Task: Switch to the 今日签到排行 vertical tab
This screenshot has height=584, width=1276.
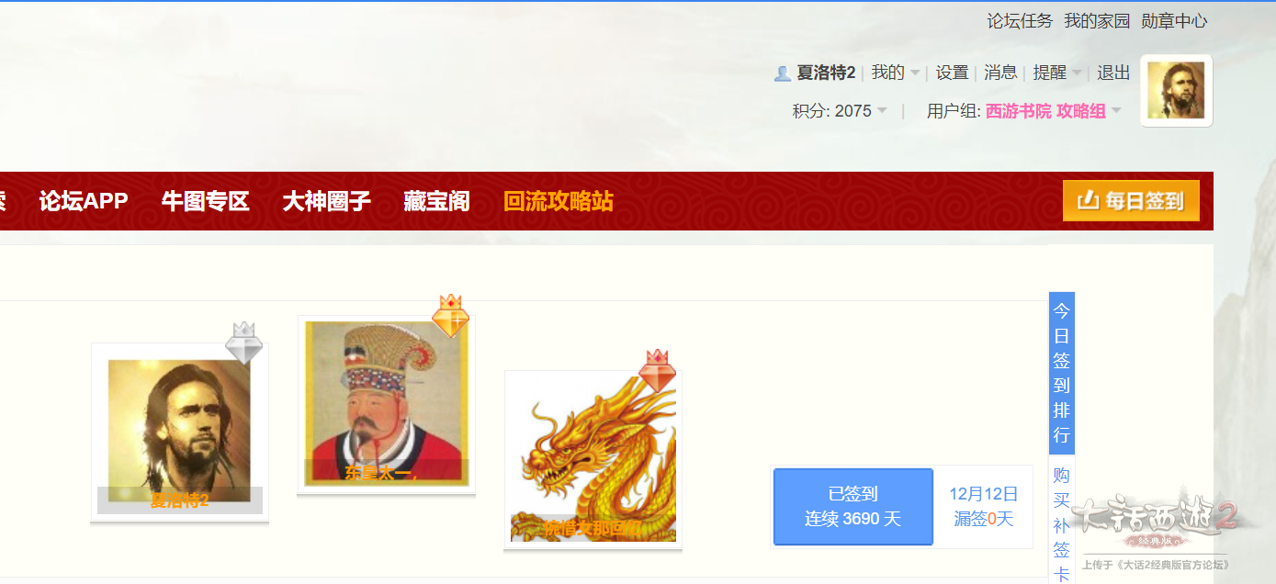Action: pos(1062,373)
